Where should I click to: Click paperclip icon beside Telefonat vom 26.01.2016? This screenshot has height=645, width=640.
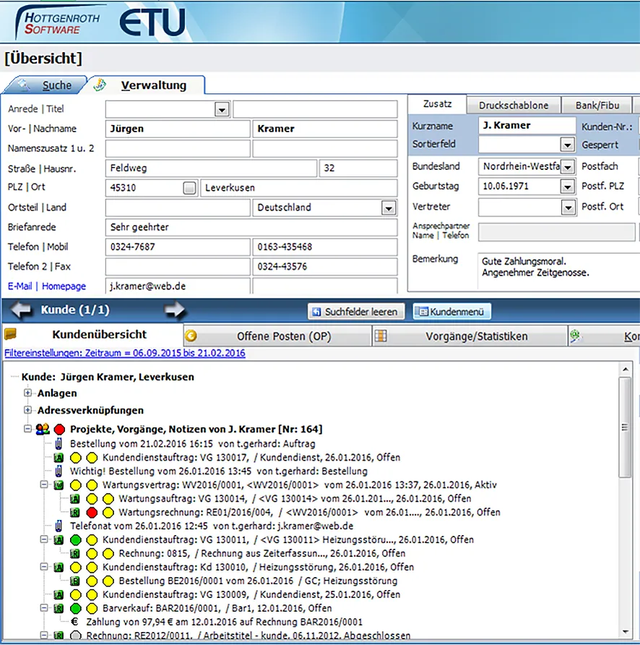[59, 526]
